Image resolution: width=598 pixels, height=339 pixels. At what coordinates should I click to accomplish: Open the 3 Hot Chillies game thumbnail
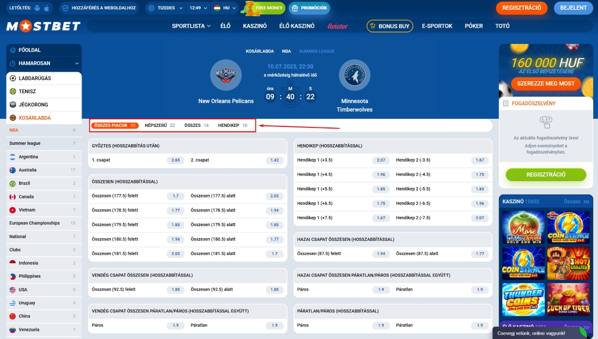pyautogui.click(x=568, y=263)
